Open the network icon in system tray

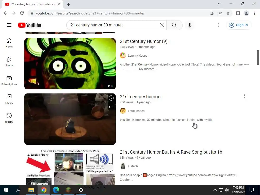221,190
